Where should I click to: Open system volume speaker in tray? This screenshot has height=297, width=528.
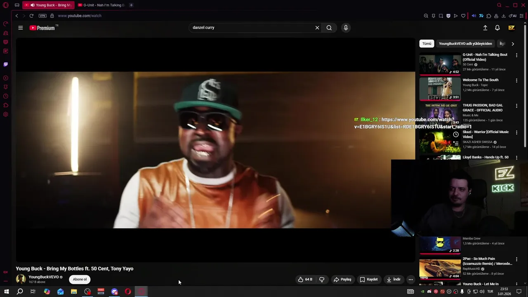coord(482,292)
